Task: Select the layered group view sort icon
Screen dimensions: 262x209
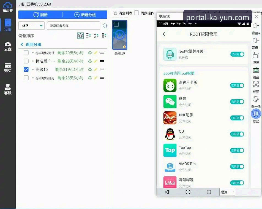Action: click(80, 36)
